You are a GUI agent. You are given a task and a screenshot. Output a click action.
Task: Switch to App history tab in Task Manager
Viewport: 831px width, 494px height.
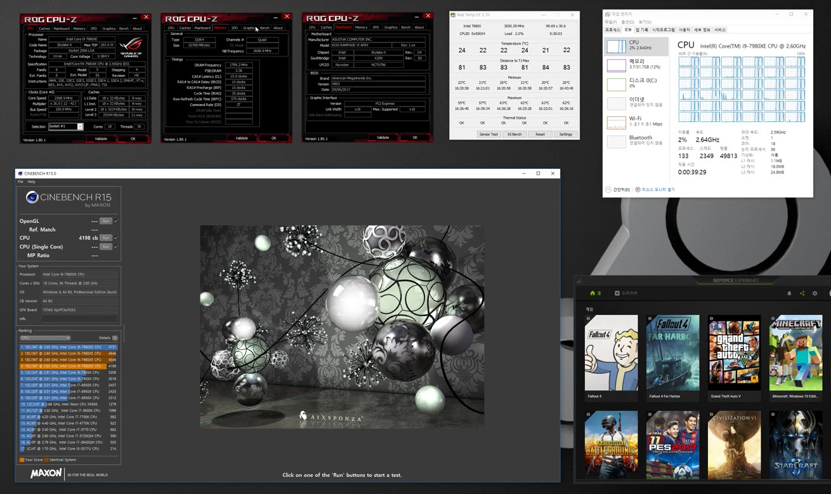(642, 30)
